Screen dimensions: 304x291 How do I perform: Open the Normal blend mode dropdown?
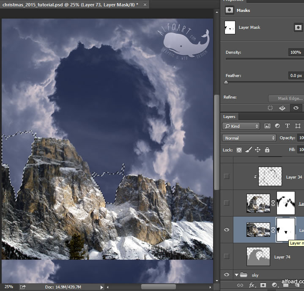pyautogui.click(x=249, y=138)
